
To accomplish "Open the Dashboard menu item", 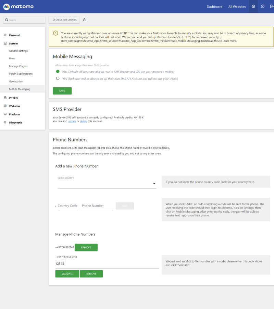I will pyautogui.click(x=214, y=6).
